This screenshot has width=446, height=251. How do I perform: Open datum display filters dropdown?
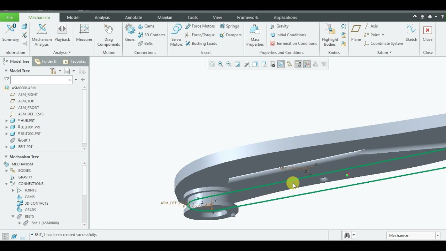tap(290, 64)
